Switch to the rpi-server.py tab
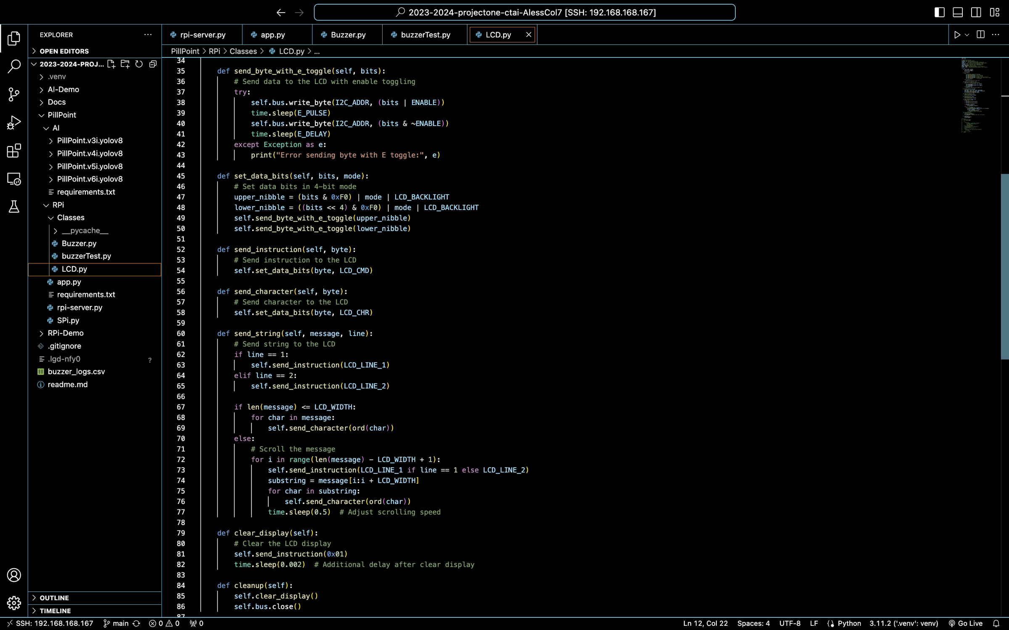The height and width of the screenshot is (630, 1009). (x=202, y=35)
